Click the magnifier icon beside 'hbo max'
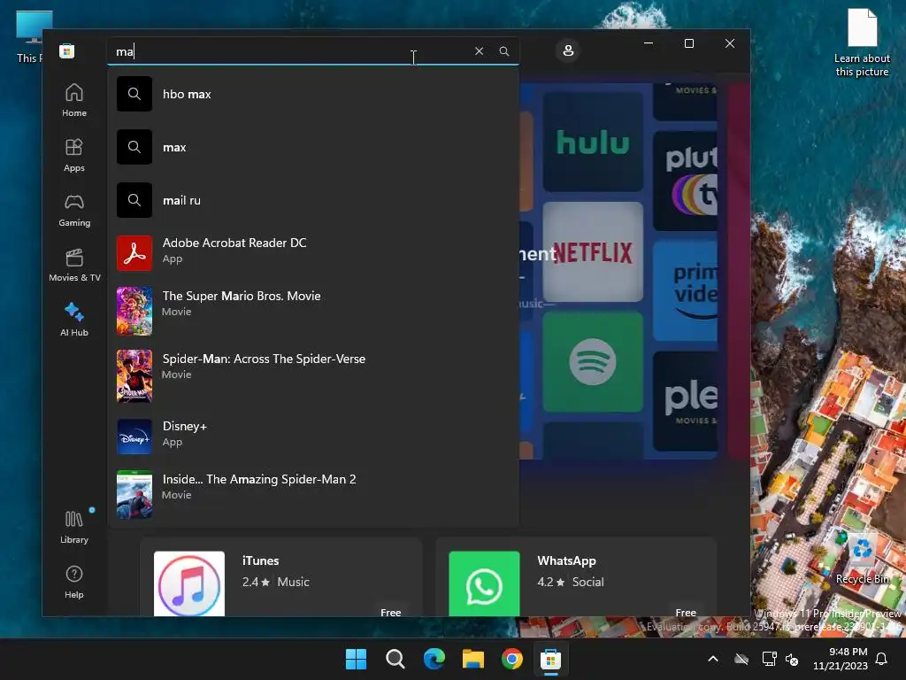The height and width of the screenshot is (680, 906). pos(134,94)
